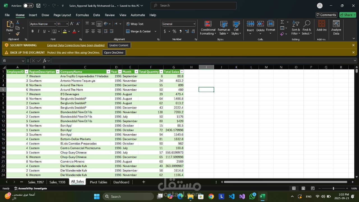Open the Formulas ribbon tab

(x=82, y=15)
